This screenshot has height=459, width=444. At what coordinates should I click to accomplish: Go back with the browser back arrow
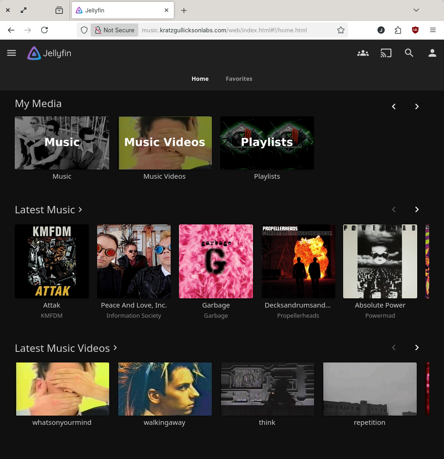coord(11,30)
